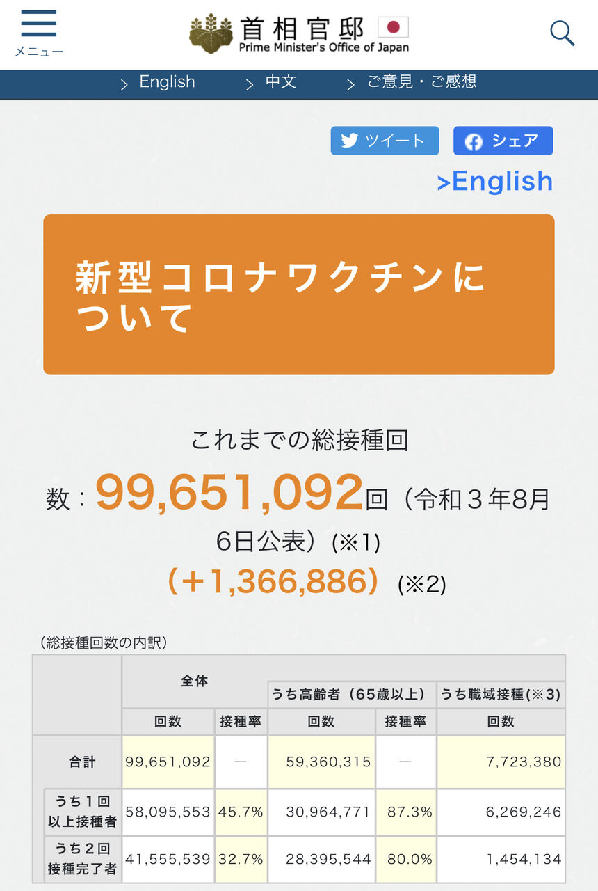Image resolution: width=598 pixels, height=891 pixels.
Task: Click the (+1,366,886) daily increase figure
Action: [x=274, y=581]
